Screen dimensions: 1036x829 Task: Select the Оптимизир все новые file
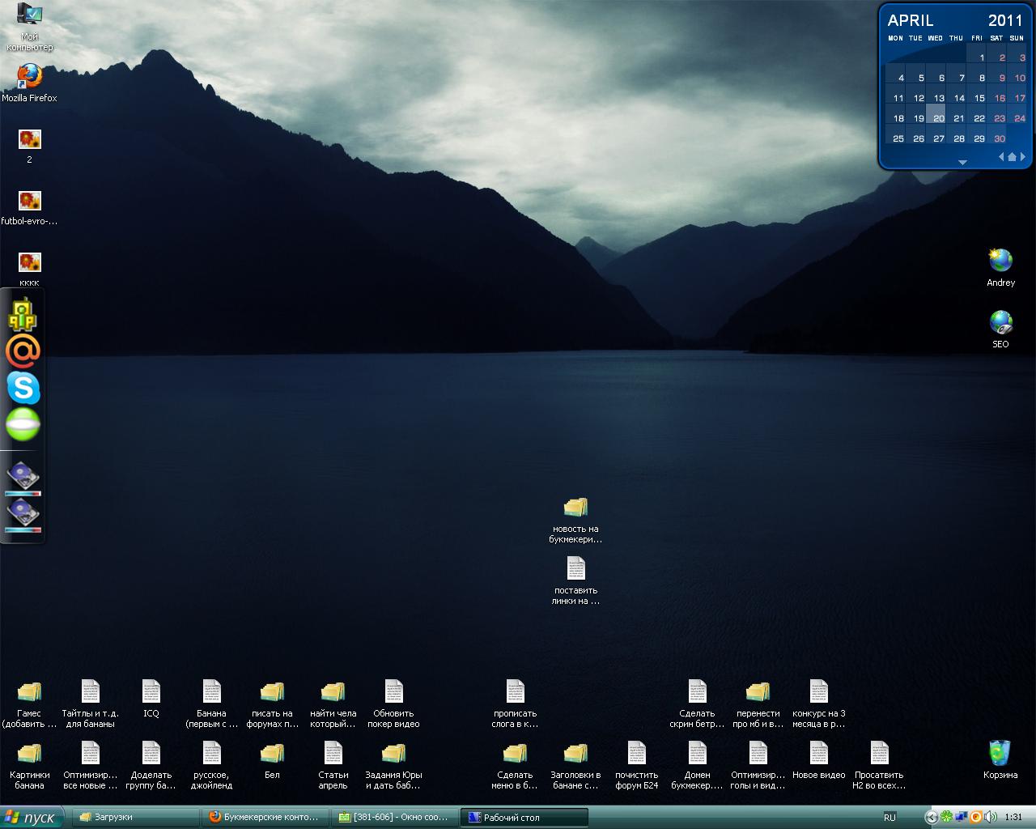click(x=91, y=753)
